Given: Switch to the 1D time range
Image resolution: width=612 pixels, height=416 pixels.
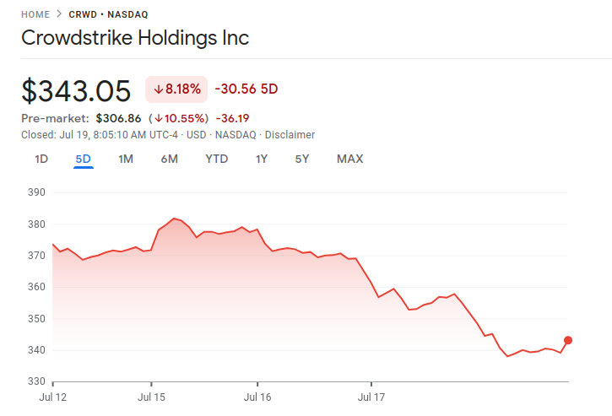Looking at the screenshot, I should pyautogui.click(x=41, y=159).
